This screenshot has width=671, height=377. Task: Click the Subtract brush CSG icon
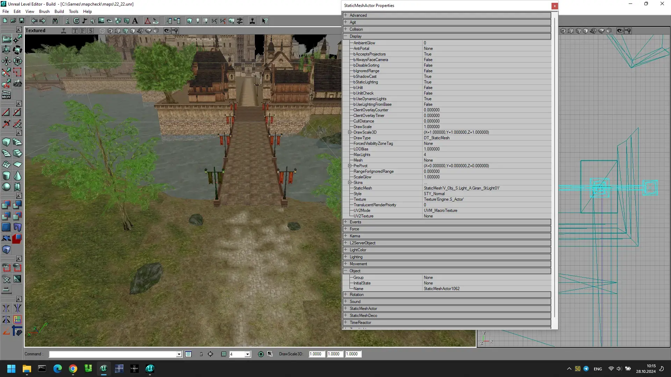tap(17, 205)
